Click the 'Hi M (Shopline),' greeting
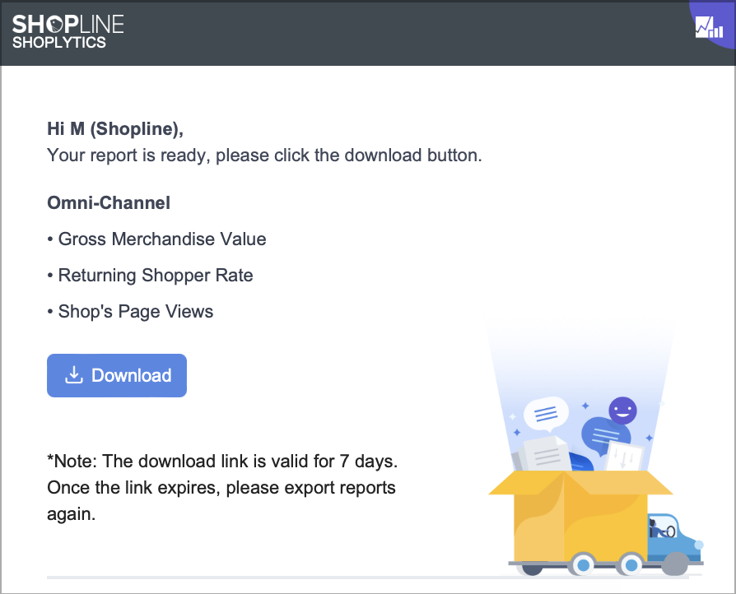This screenshot has width=736, height=594. (x=115, y=129)
